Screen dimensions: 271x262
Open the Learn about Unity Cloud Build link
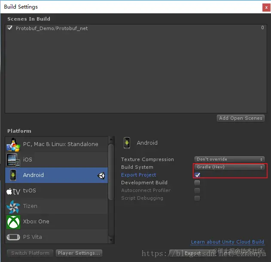click(x=228, y=242)
